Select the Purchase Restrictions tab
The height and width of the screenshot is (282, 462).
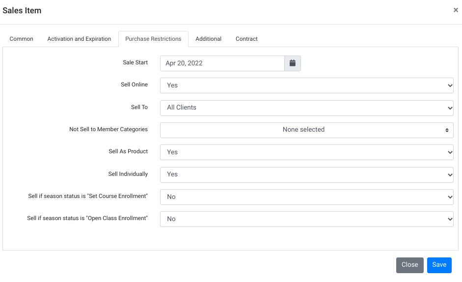(x=153, y=39)
